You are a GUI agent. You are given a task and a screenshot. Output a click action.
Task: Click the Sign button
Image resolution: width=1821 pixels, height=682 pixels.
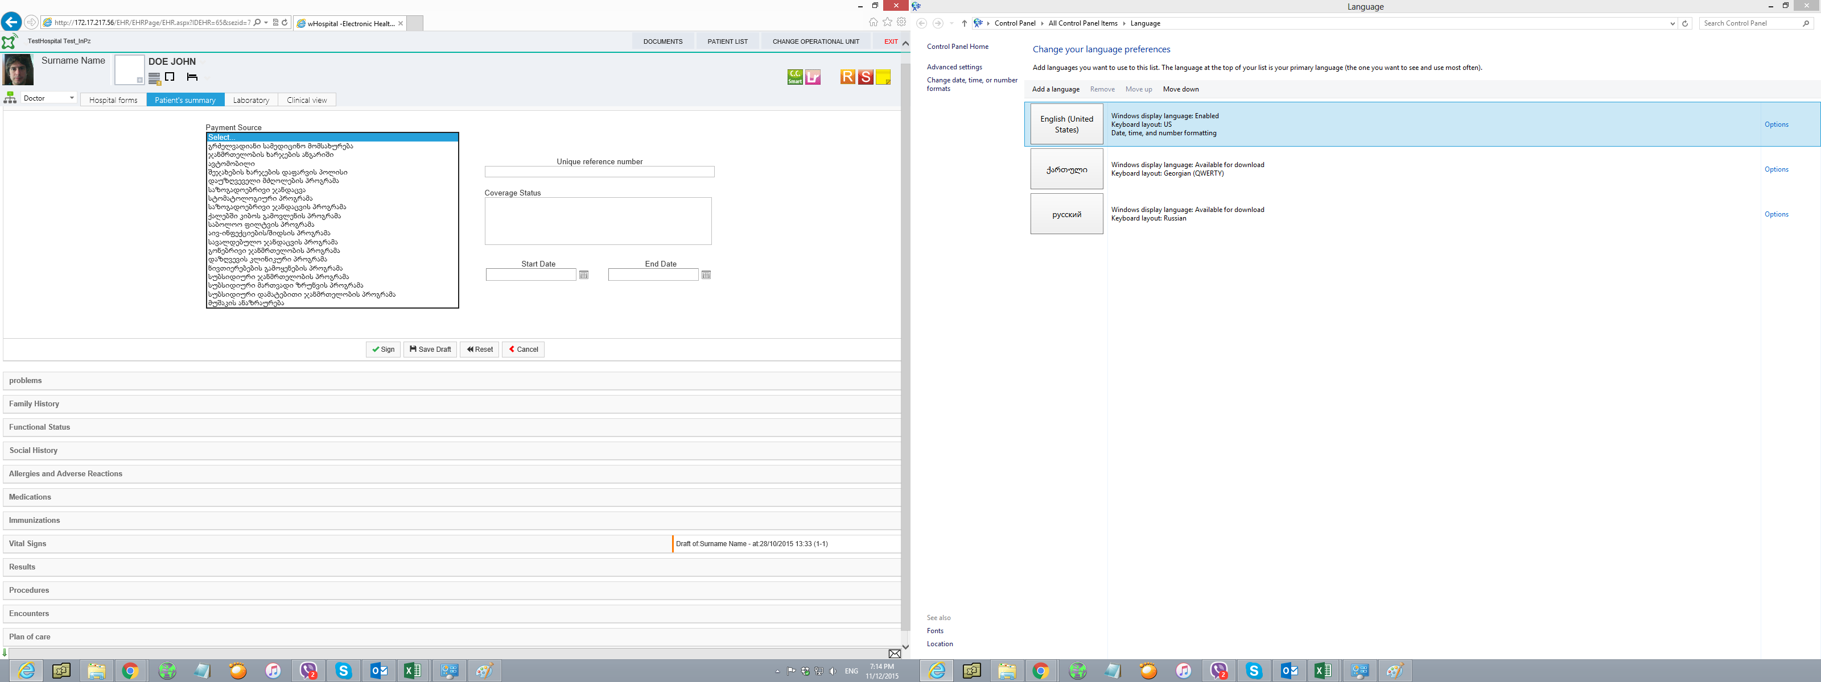(383, 350)
